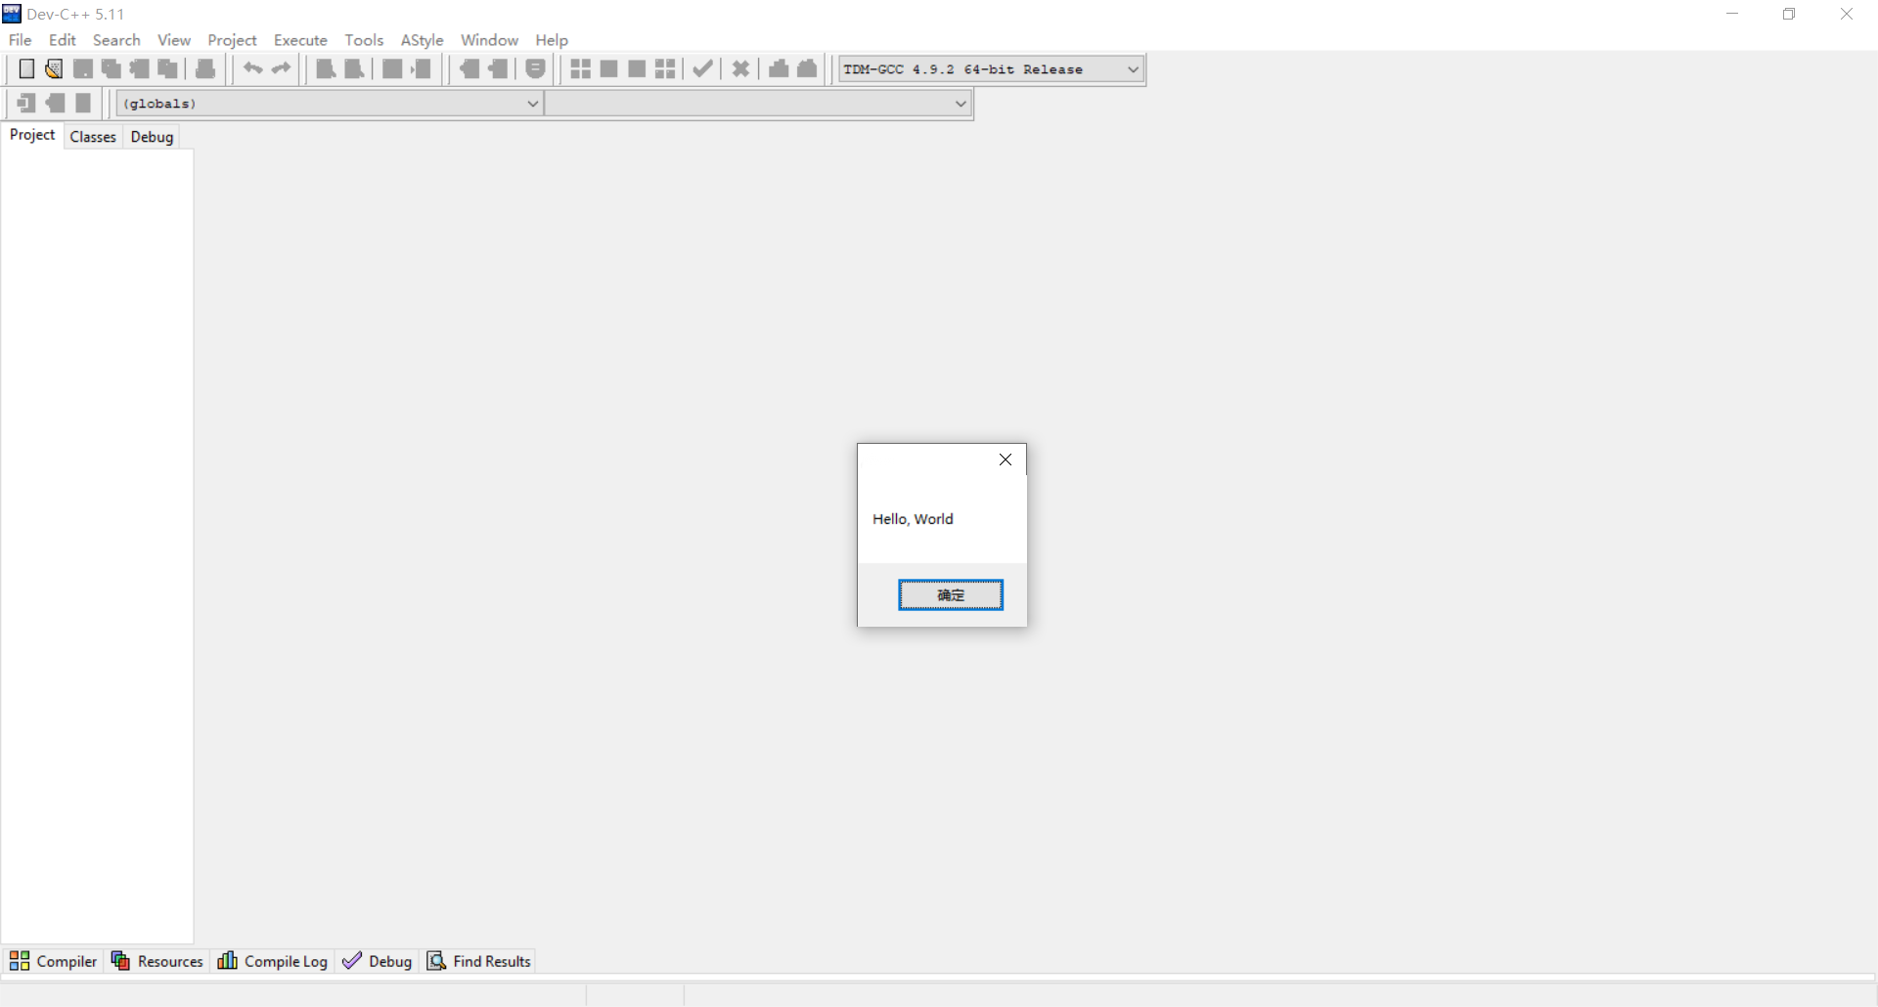Image resolution: width=1878 pixels, height=1007 pixels.
Task: Click the Delete Profiling Information icon
Action: [x=807, y=68]
